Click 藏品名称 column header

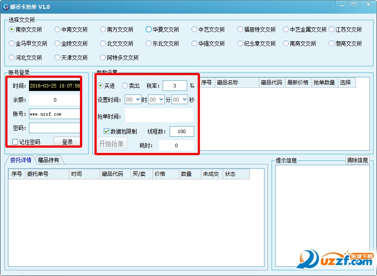point(237,83)
